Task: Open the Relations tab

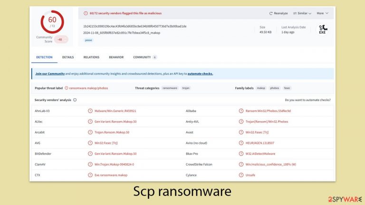Action: pos(91,57)
